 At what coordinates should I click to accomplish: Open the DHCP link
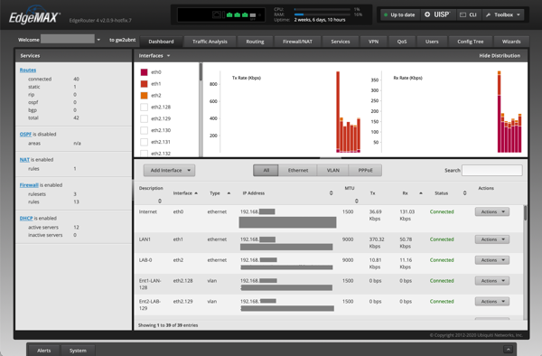(x=26, y=218)
